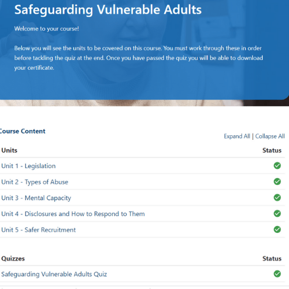Start the Safeguarding Vulnerable Adults Quiz
The width and height of the screenshot is (289, 289).
point(54,274)
